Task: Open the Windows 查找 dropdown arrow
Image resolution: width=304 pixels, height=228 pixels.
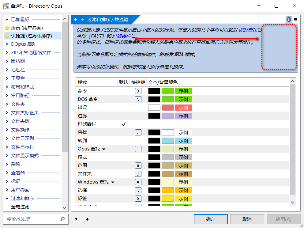Action: (x=113, y=182)
